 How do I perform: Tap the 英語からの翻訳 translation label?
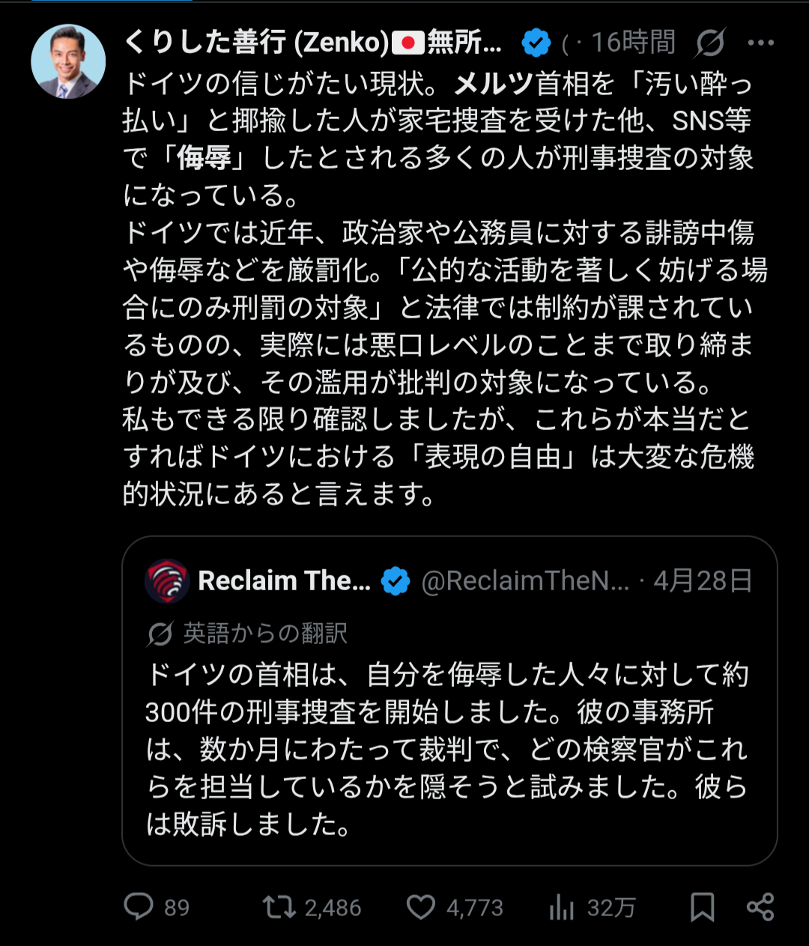265,634
